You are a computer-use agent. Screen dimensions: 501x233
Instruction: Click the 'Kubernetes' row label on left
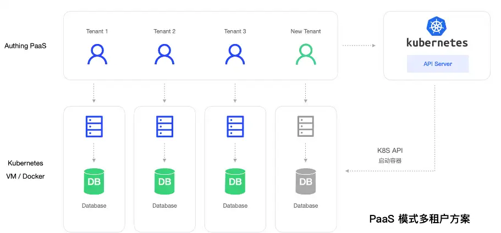tap(25, 163)
